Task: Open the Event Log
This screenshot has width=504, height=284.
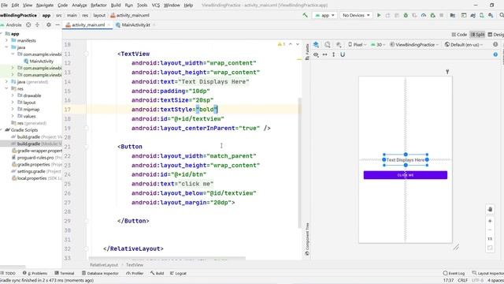Action: (x=454, y=273)
